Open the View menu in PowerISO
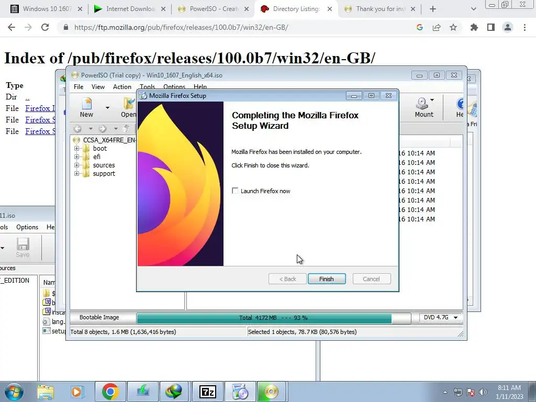 [x=98, y=87]
